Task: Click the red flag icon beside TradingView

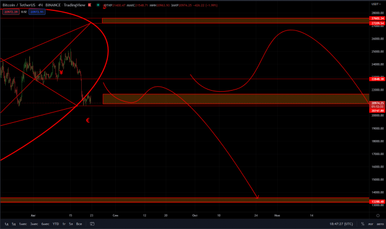Action: 90,5
